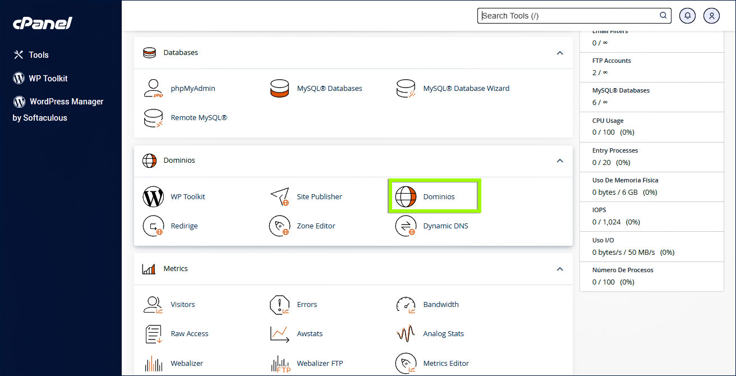Image resolution: width=736 pixels, height=376 pixels.
Task: View the Visitors metric
Action: point(183,304)
